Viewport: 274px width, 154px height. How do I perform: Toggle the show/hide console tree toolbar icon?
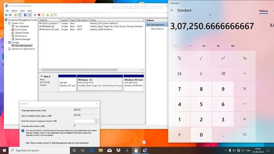[20, 15]
